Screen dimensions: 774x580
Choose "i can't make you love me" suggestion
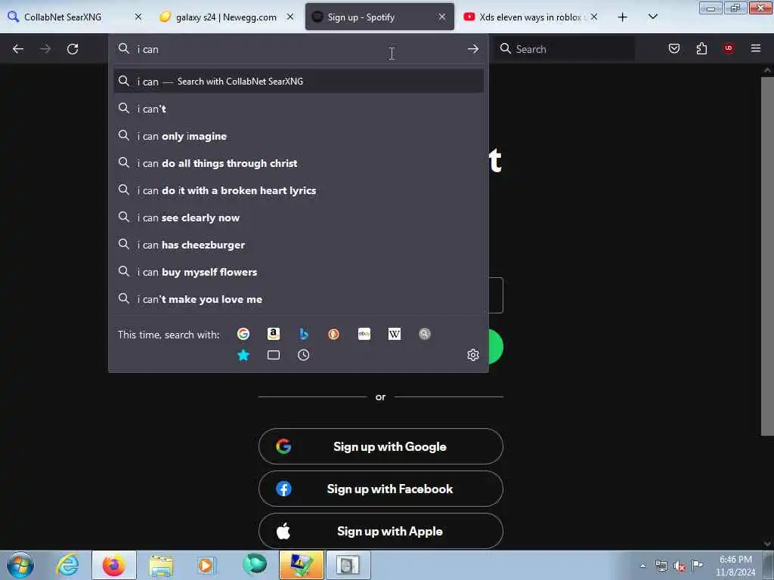[299, 299]
